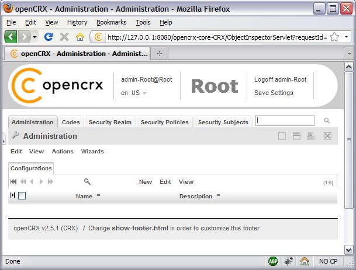List all tabs using the tab strip arrow
Viewport: 356px width, 270px height.
point(349,54)
